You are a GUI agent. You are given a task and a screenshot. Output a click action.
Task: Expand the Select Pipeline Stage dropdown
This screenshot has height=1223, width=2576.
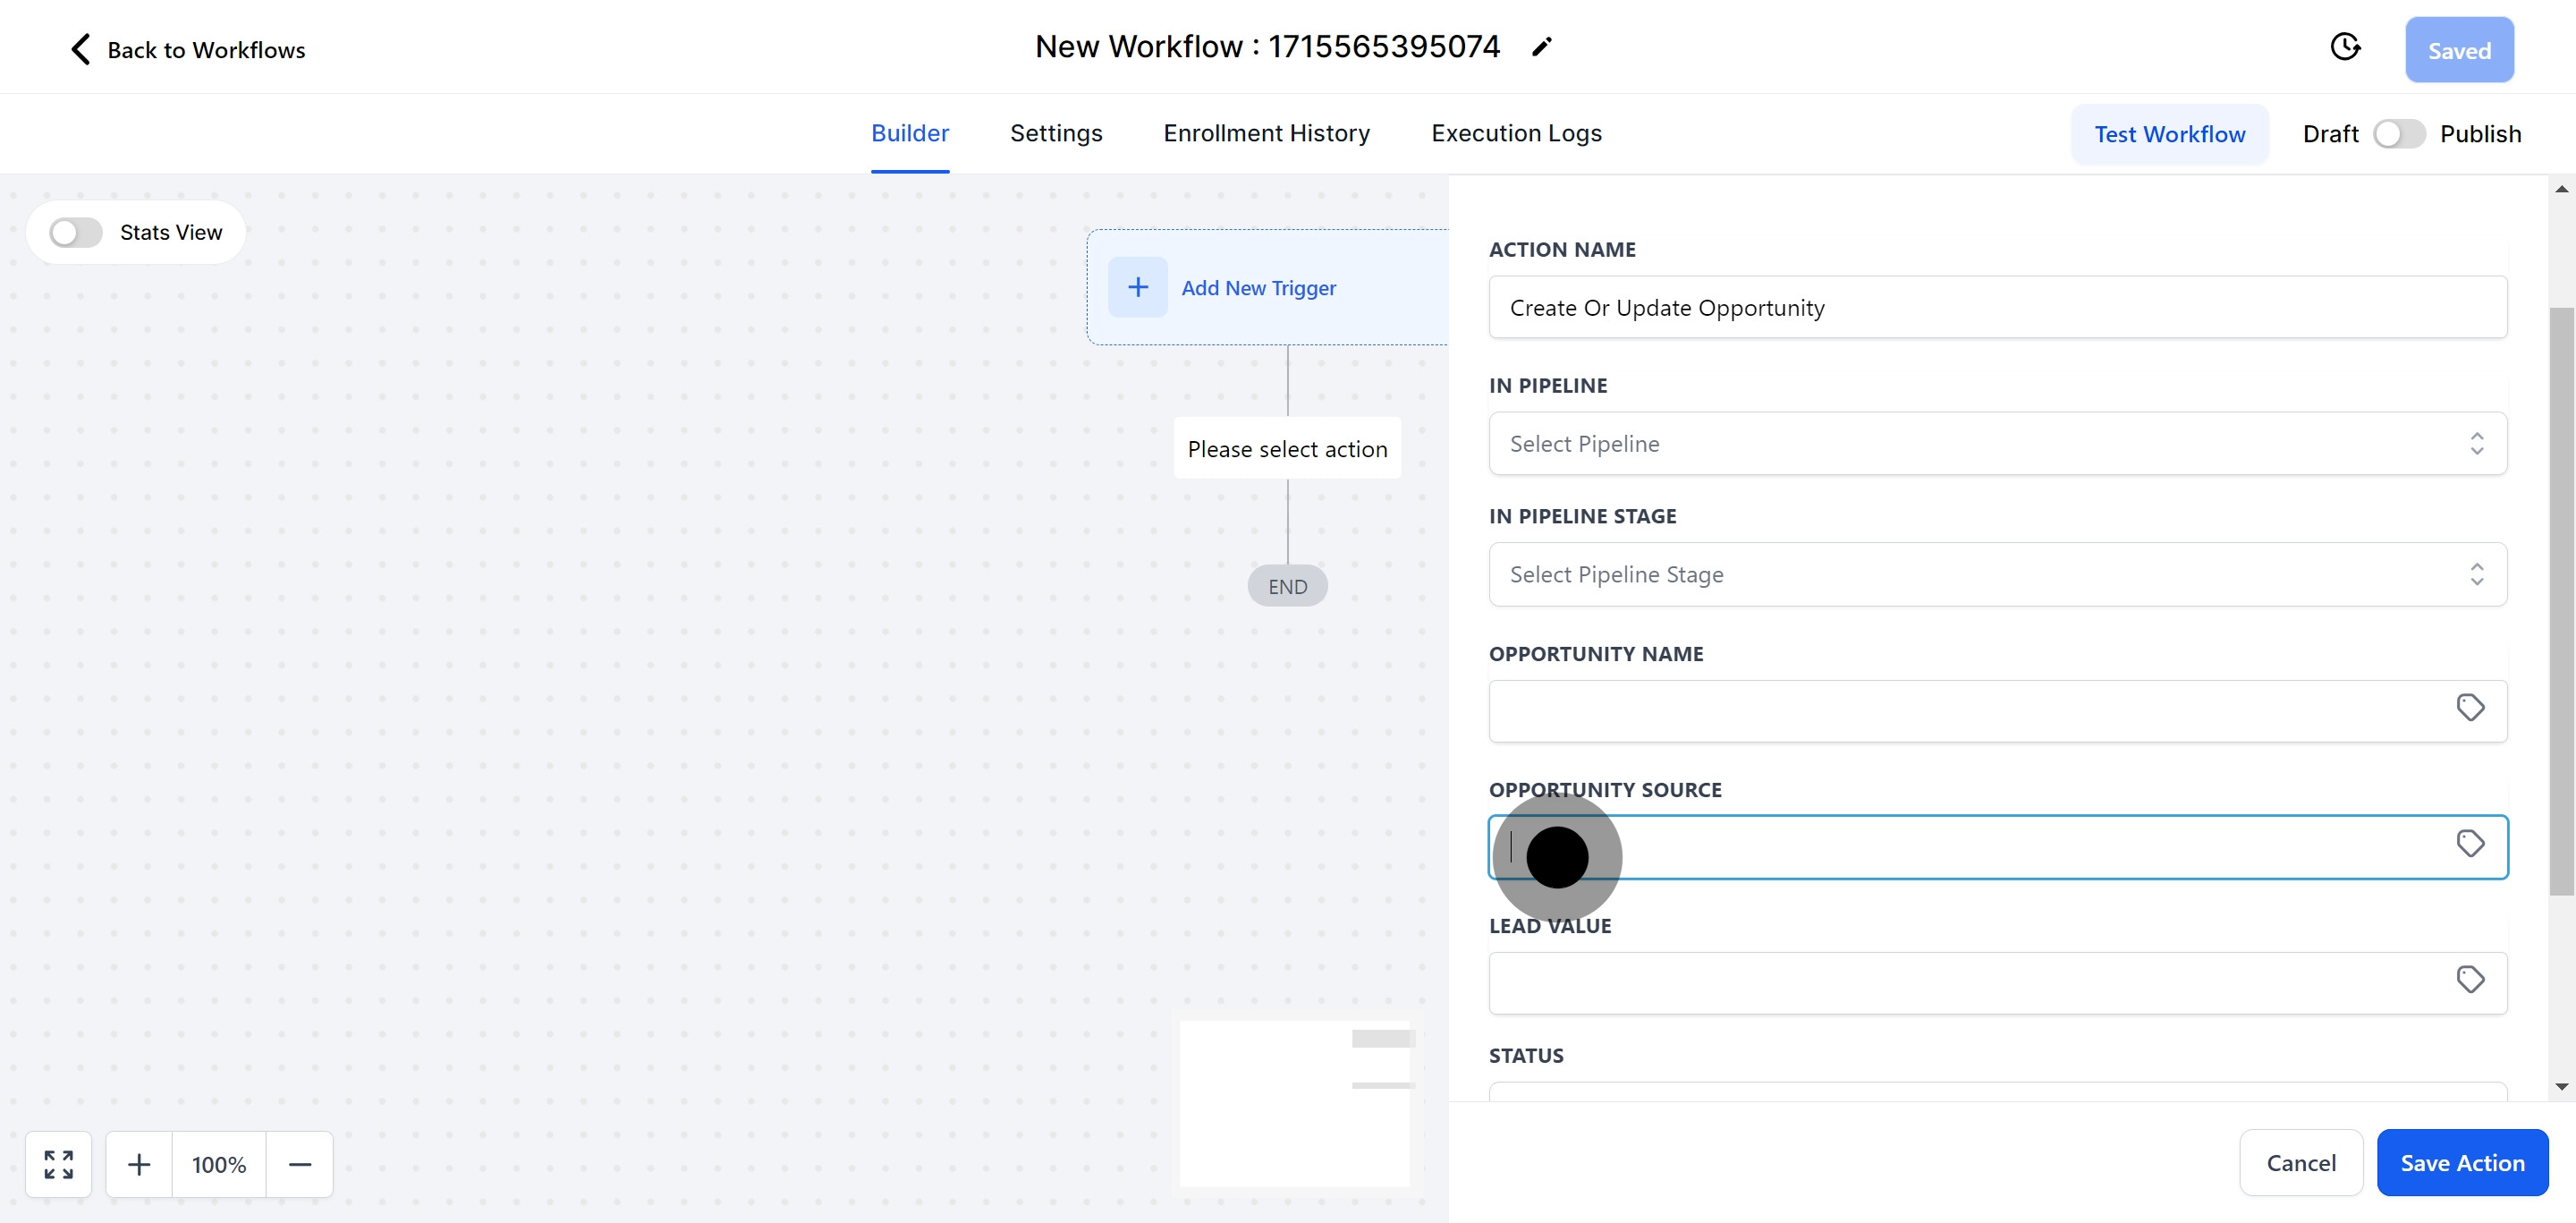coord(1996,575)
